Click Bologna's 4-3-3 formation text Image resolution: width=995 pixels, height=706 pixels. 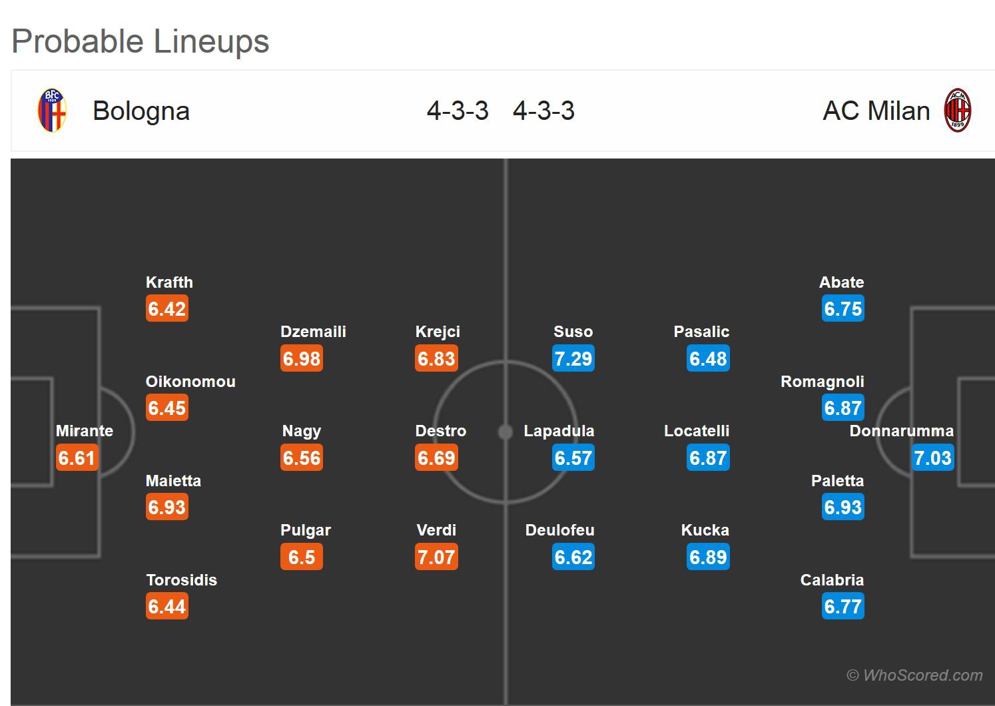(x=458, y=111)
